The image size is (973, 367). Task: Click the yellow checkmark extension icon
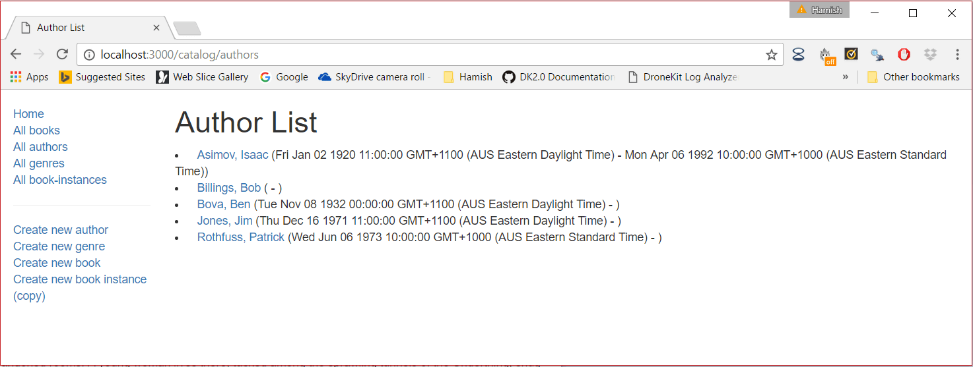[851, 55]
